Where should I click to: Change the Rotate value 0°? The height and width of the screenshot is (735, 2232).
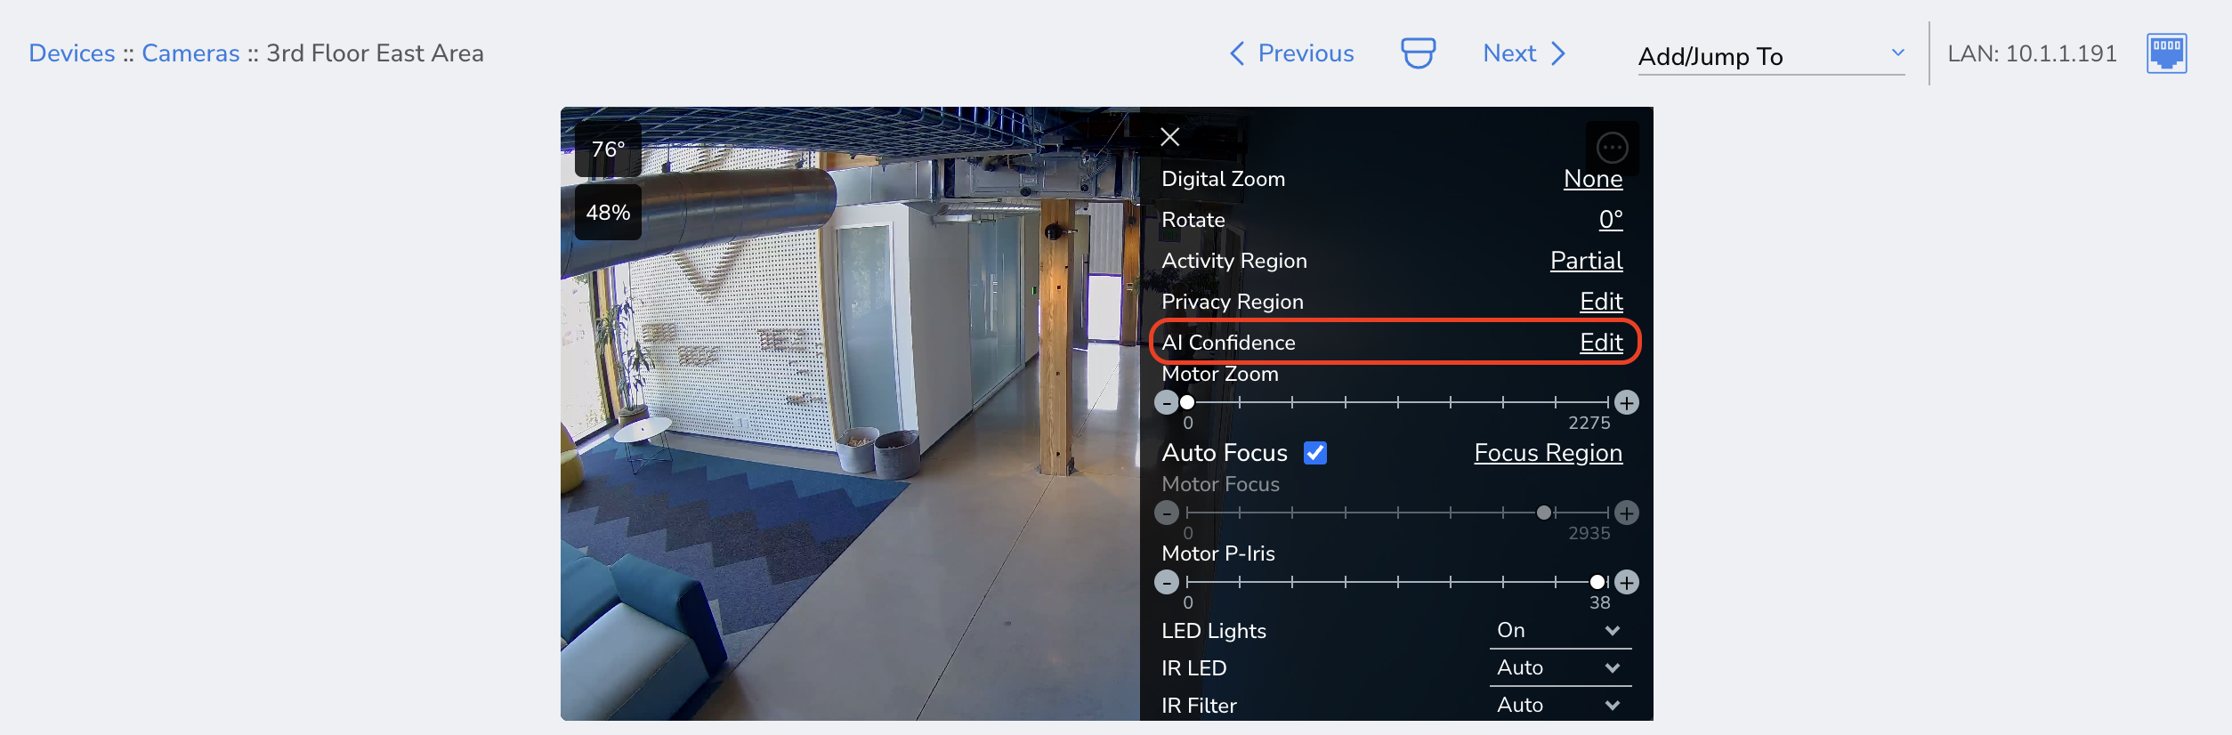pos(1611,220)
